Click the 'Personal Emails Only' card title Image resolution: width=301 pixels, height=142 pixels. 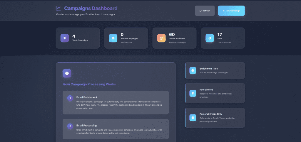pos(211,114)
